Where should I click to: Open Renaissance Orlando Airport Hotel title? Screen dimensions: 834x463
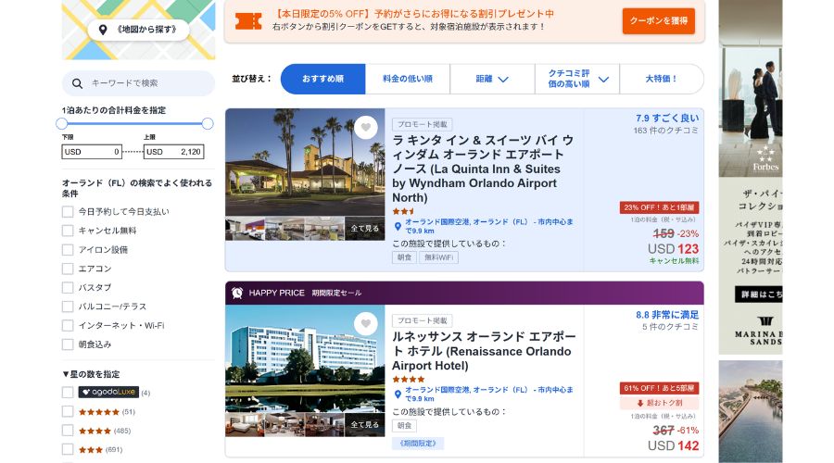[x=484, y=351]
